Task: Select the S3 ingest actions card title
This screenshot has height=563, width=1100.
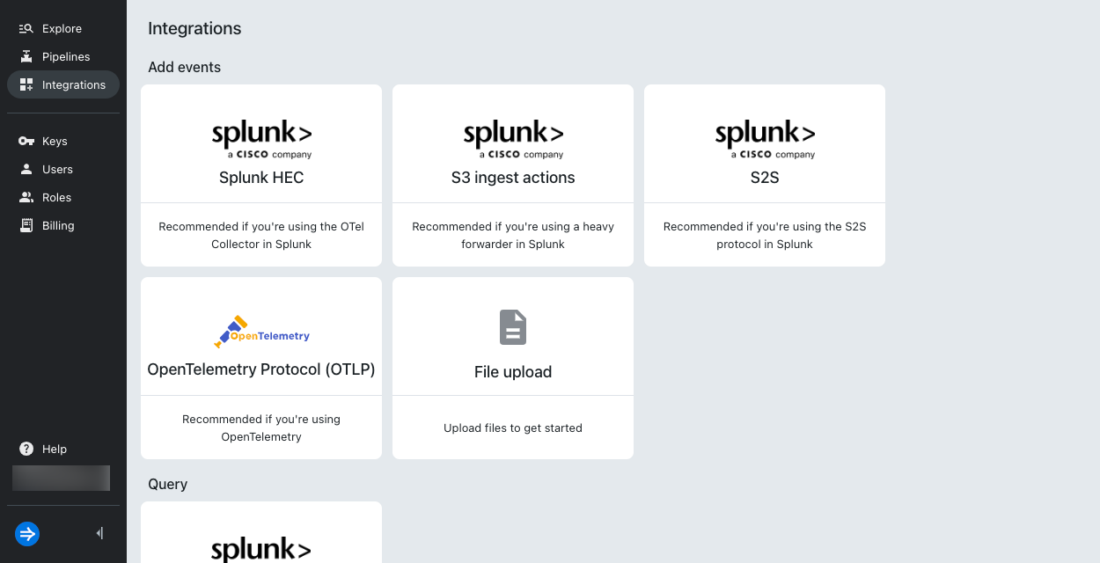Action: 513,178
